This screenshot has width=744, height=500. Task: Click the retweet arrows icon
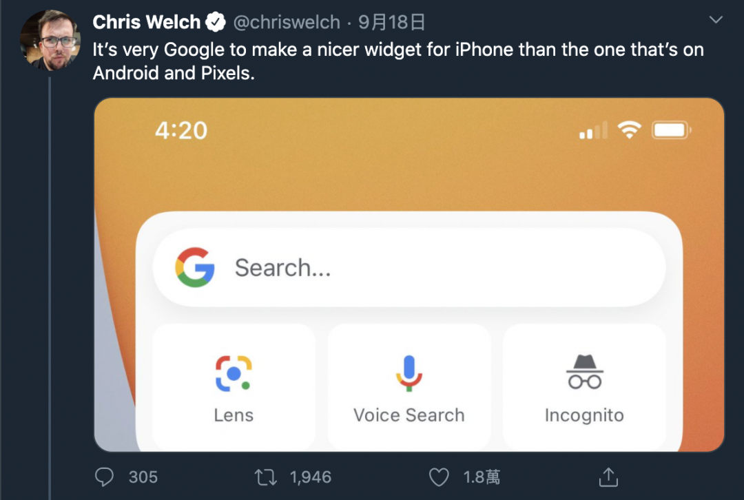pos(265,477)
